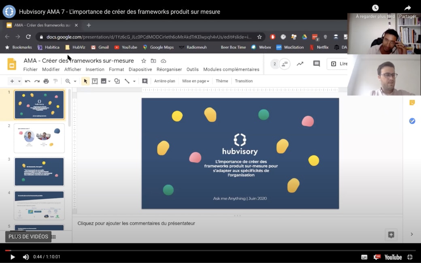Toggle subtitles on the video player

point(364,257)
